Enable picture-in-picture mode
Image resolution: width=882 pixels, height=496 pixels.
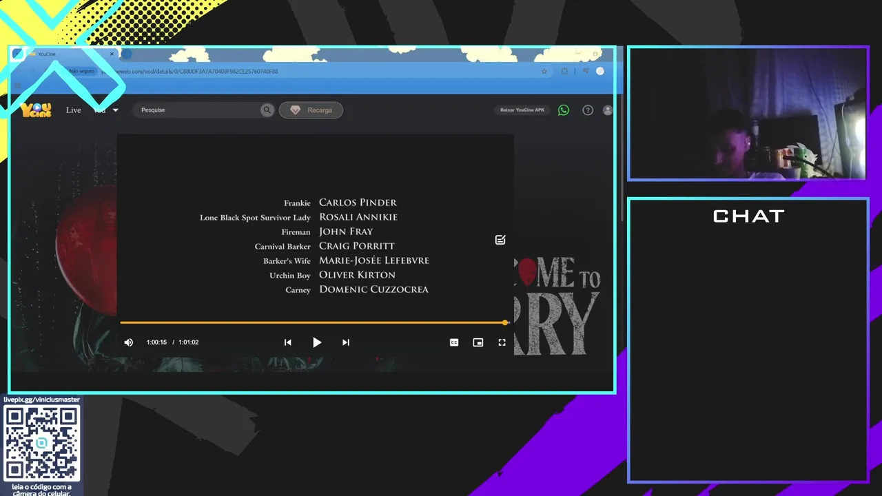478,342
